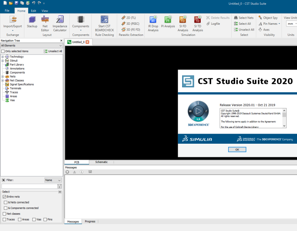Switch to the Schematic tab
Screen dimensions: 297x231
101,162
